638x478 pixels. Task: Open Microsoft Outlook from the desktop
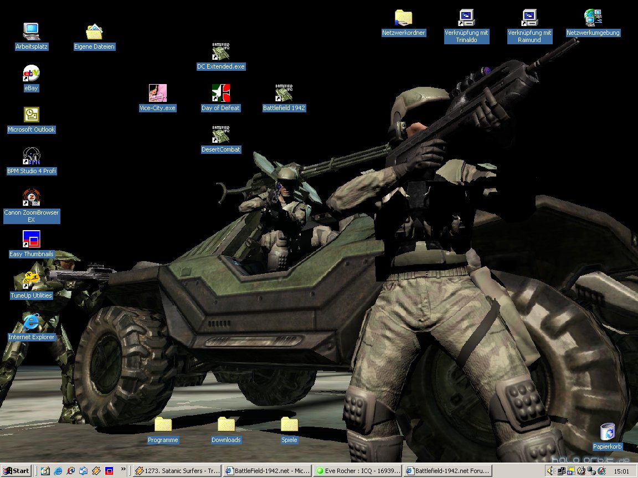click(x=32, y=120)
